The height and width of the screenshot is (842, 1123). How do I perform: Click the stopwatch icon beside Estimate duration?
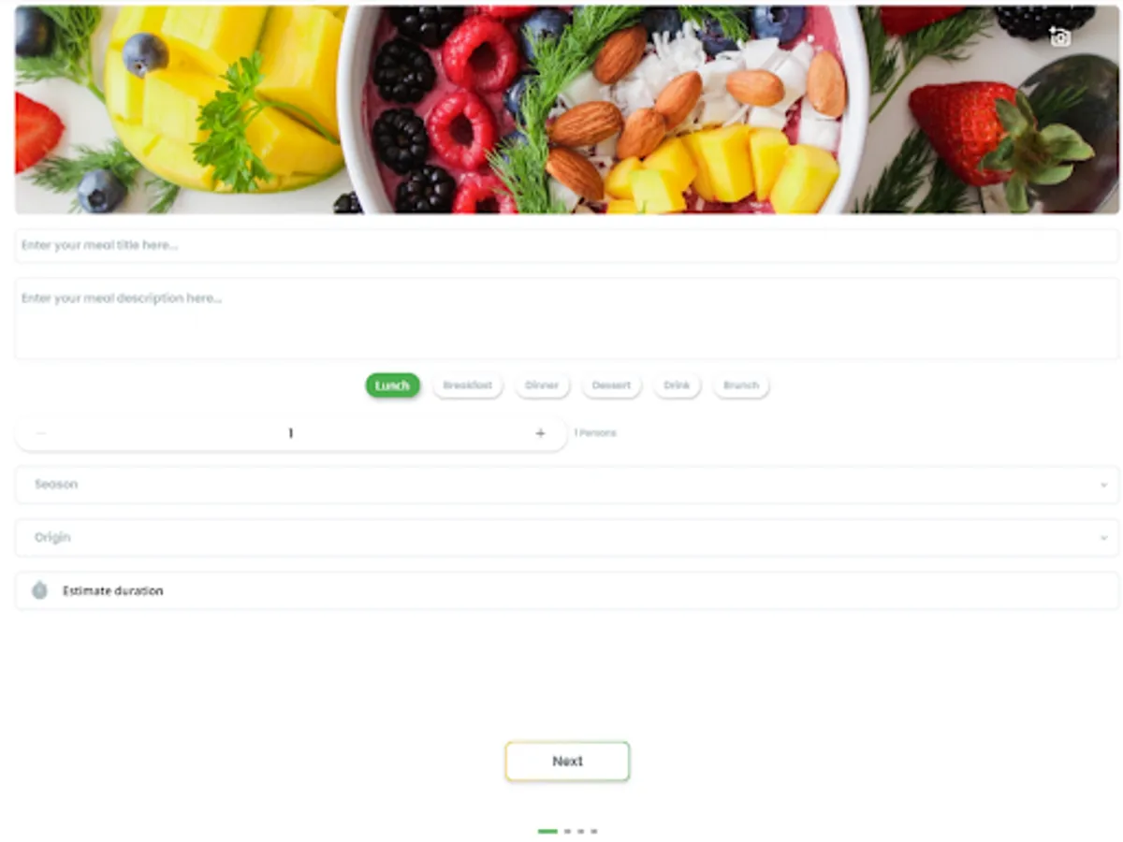coord(39,590)
